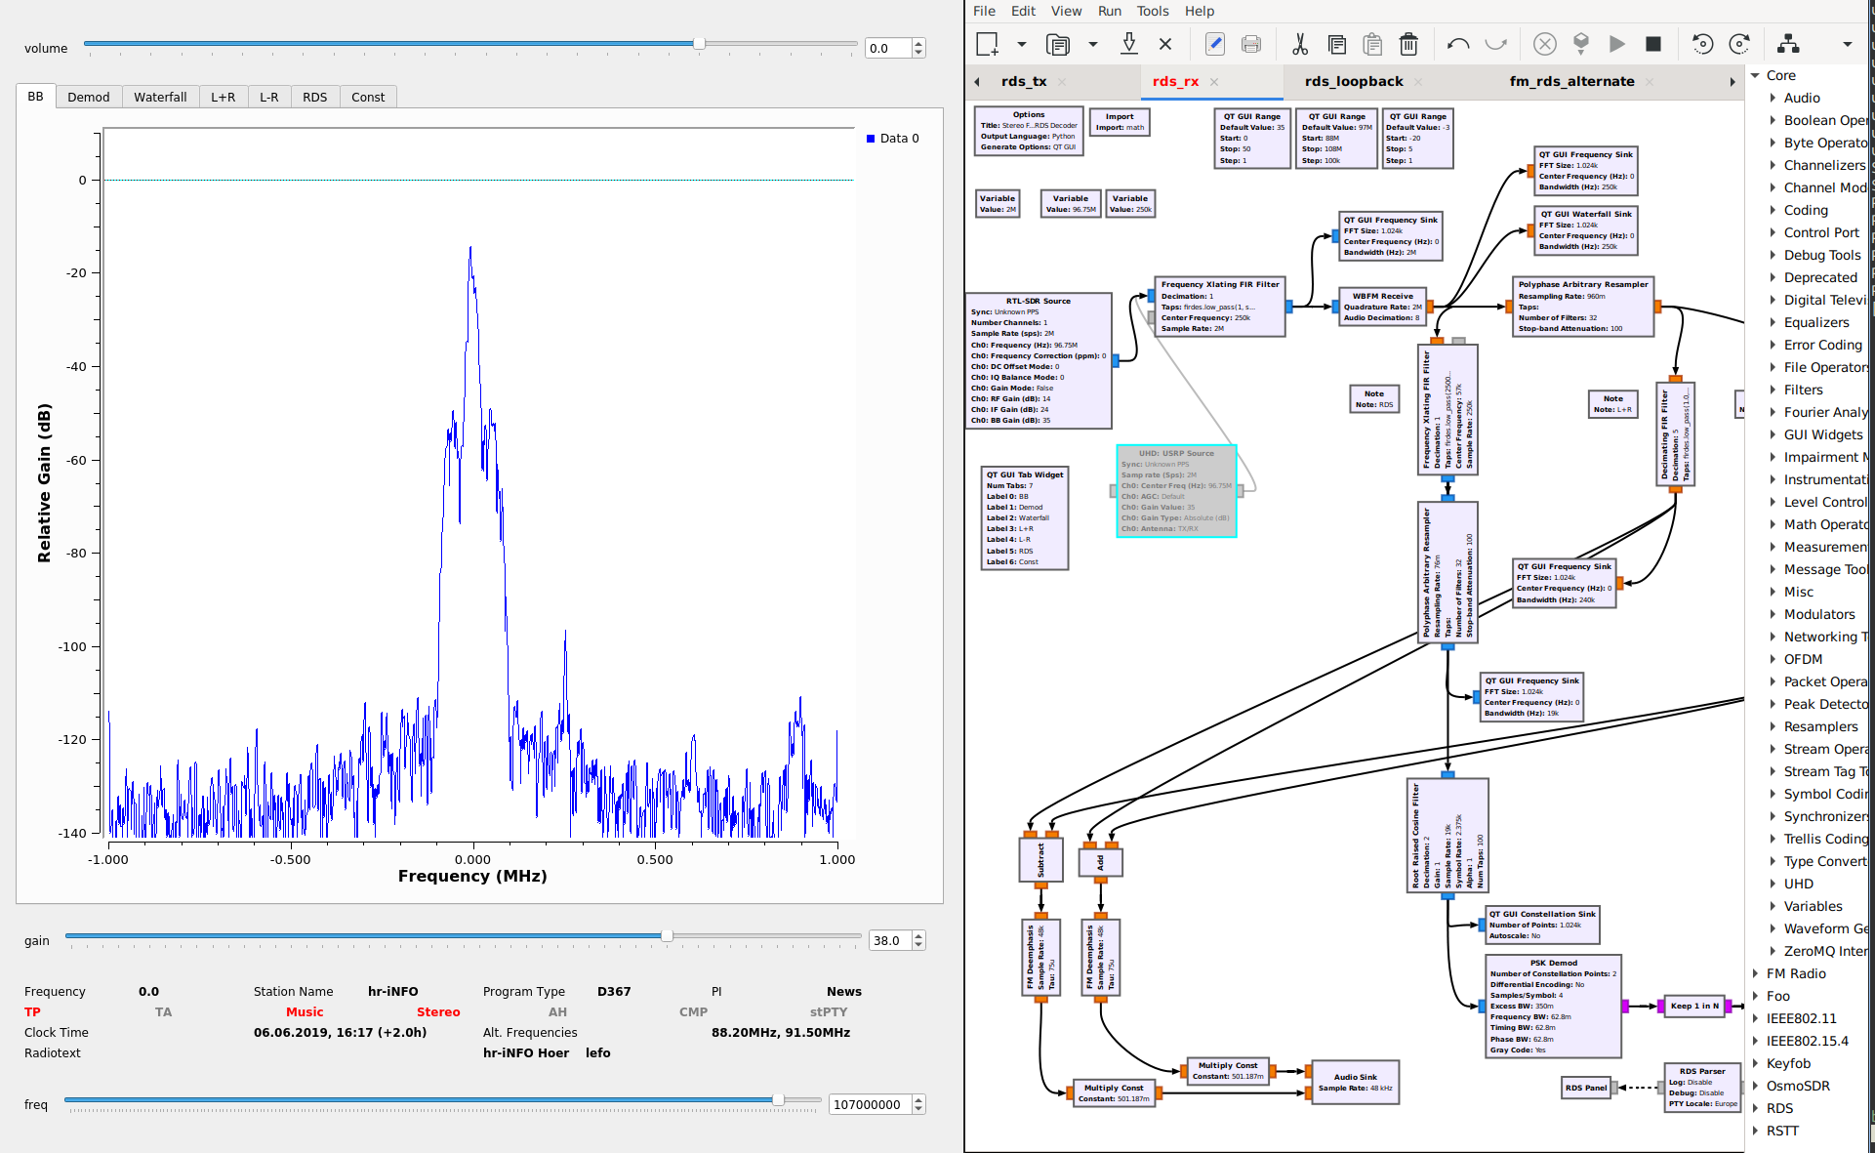Click the print icon in toolbar

click(x=1250, y=44)
